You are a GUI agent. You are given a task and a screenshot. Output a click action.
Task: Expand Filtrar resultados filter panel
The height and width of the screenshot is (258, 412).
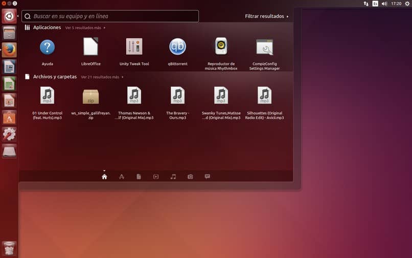[x=267, y=16]
